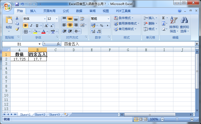This screenshot has width=201, height=124.
Task: Toggle center horizontal alignment
Action: (x=70, y=25)
